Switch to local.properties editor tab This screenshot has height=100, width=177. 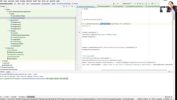(104, 6)
